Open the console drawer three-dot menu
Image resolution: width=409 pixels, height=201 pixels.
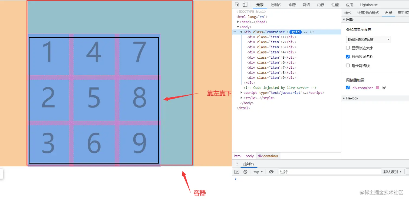tap(237, 164)
